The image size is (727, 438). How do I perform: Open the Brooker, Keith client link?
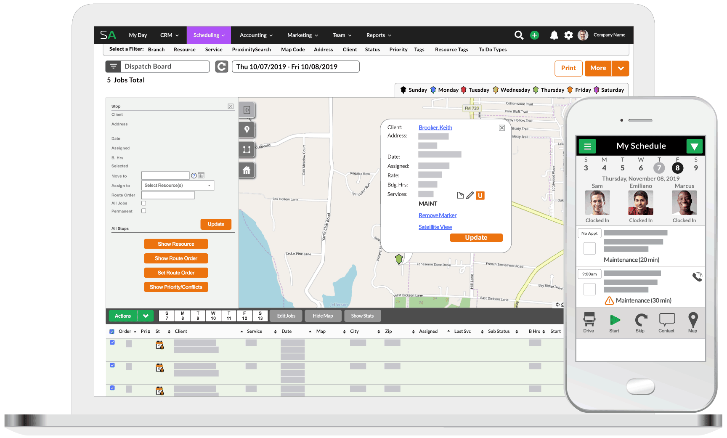(435, 127)
